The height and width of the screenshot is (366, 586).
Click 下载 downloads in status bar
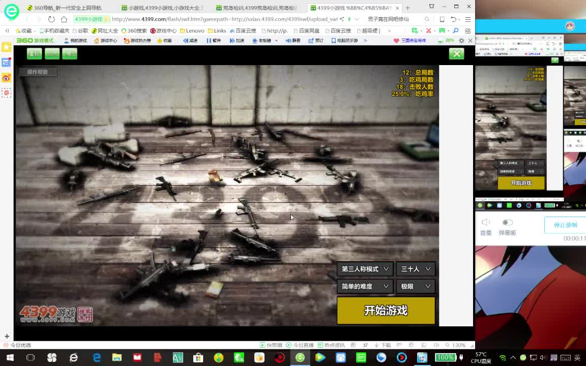pos(383,345)
